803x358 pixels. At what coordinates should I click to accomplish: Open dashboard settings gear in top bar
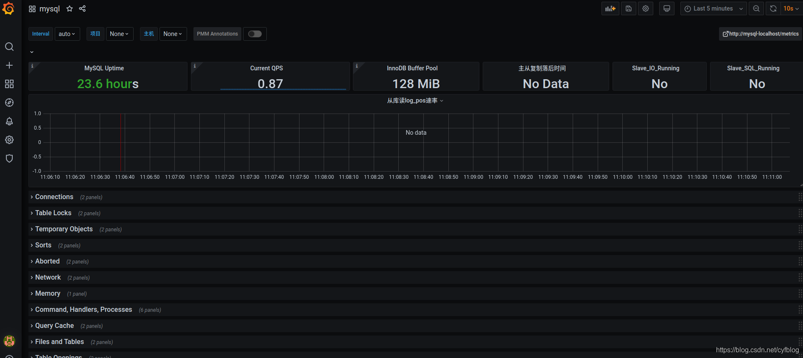coord(646,8)
